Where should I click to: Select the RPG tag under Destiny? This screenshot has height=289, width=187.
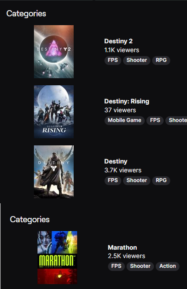click(161, 180)
